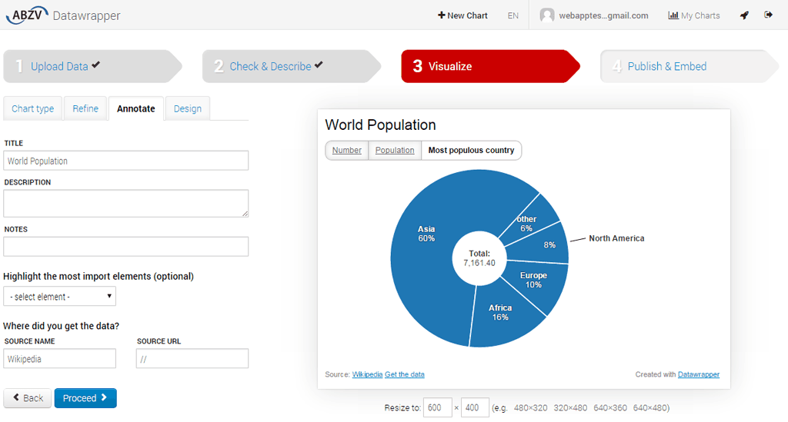Choose the 640×480 size preset

(649, 408)
